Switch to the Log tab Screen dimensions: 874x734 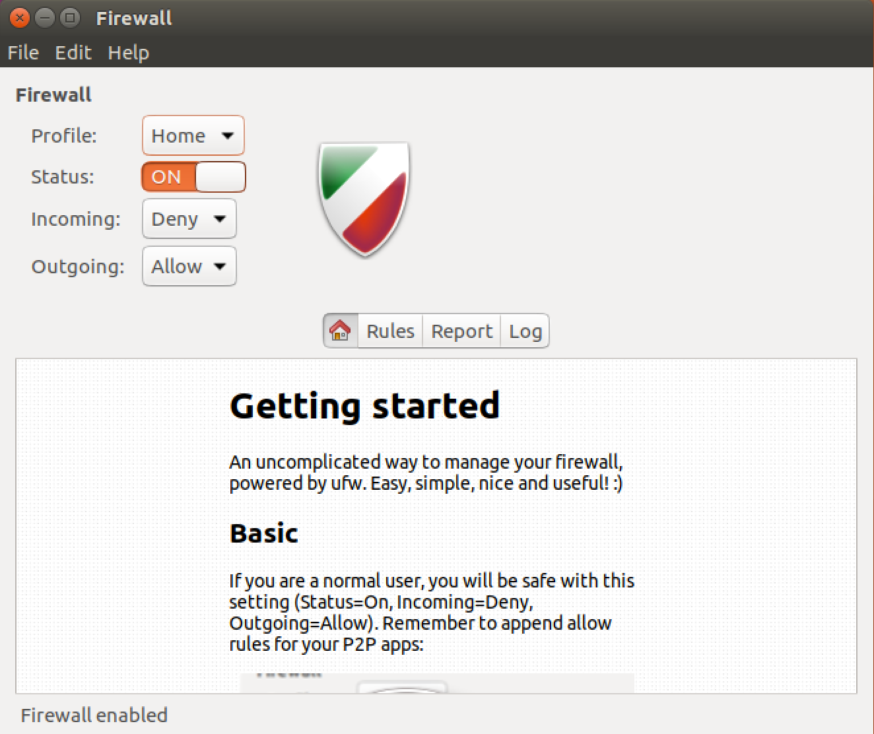click(x=525, y=331)
